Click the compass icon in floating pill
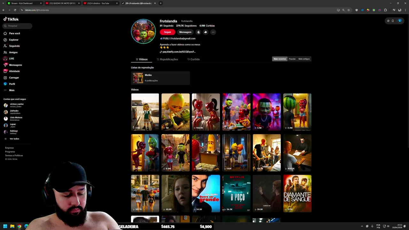 [x=388, y=21]
